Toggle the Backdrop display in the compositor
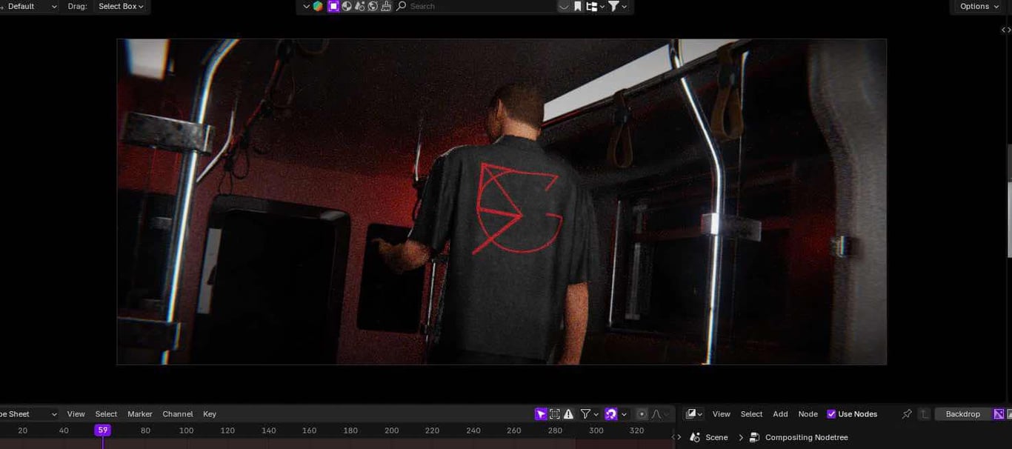 coord(962,413)
